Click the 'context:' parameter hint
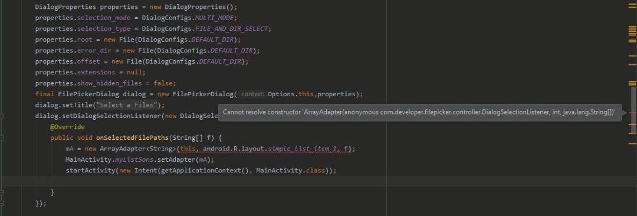 (252, 94)
